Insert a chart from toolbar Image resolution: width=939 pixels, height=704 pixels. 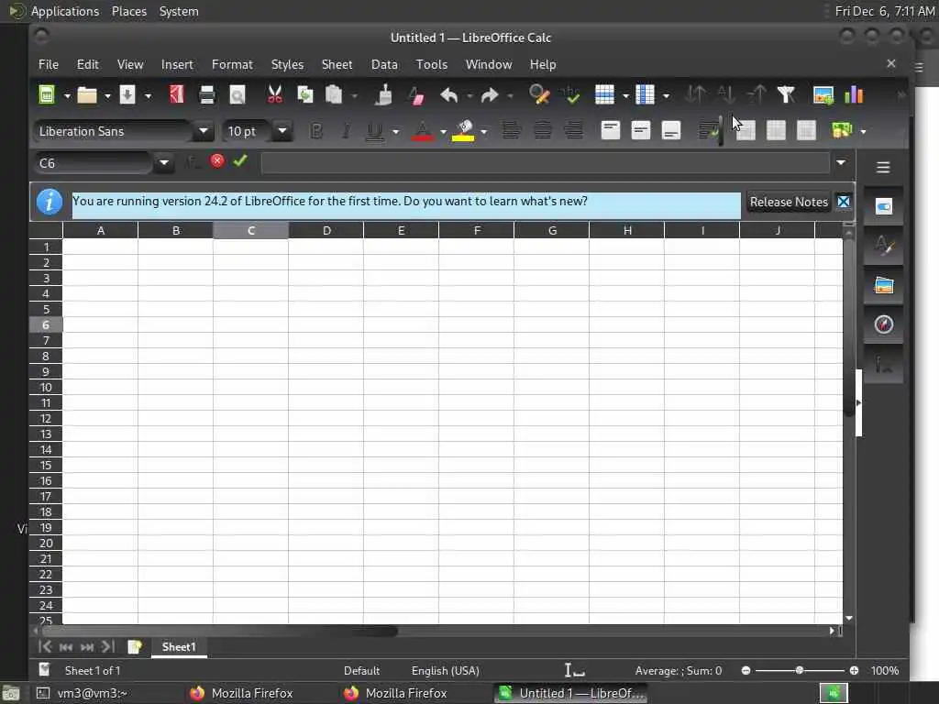pyautogui.click(x=854, y=94)
